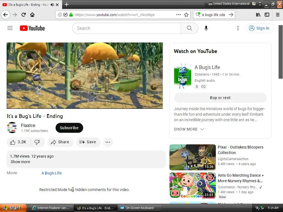
Task: Reload the current page
Action: click(23, 15)
